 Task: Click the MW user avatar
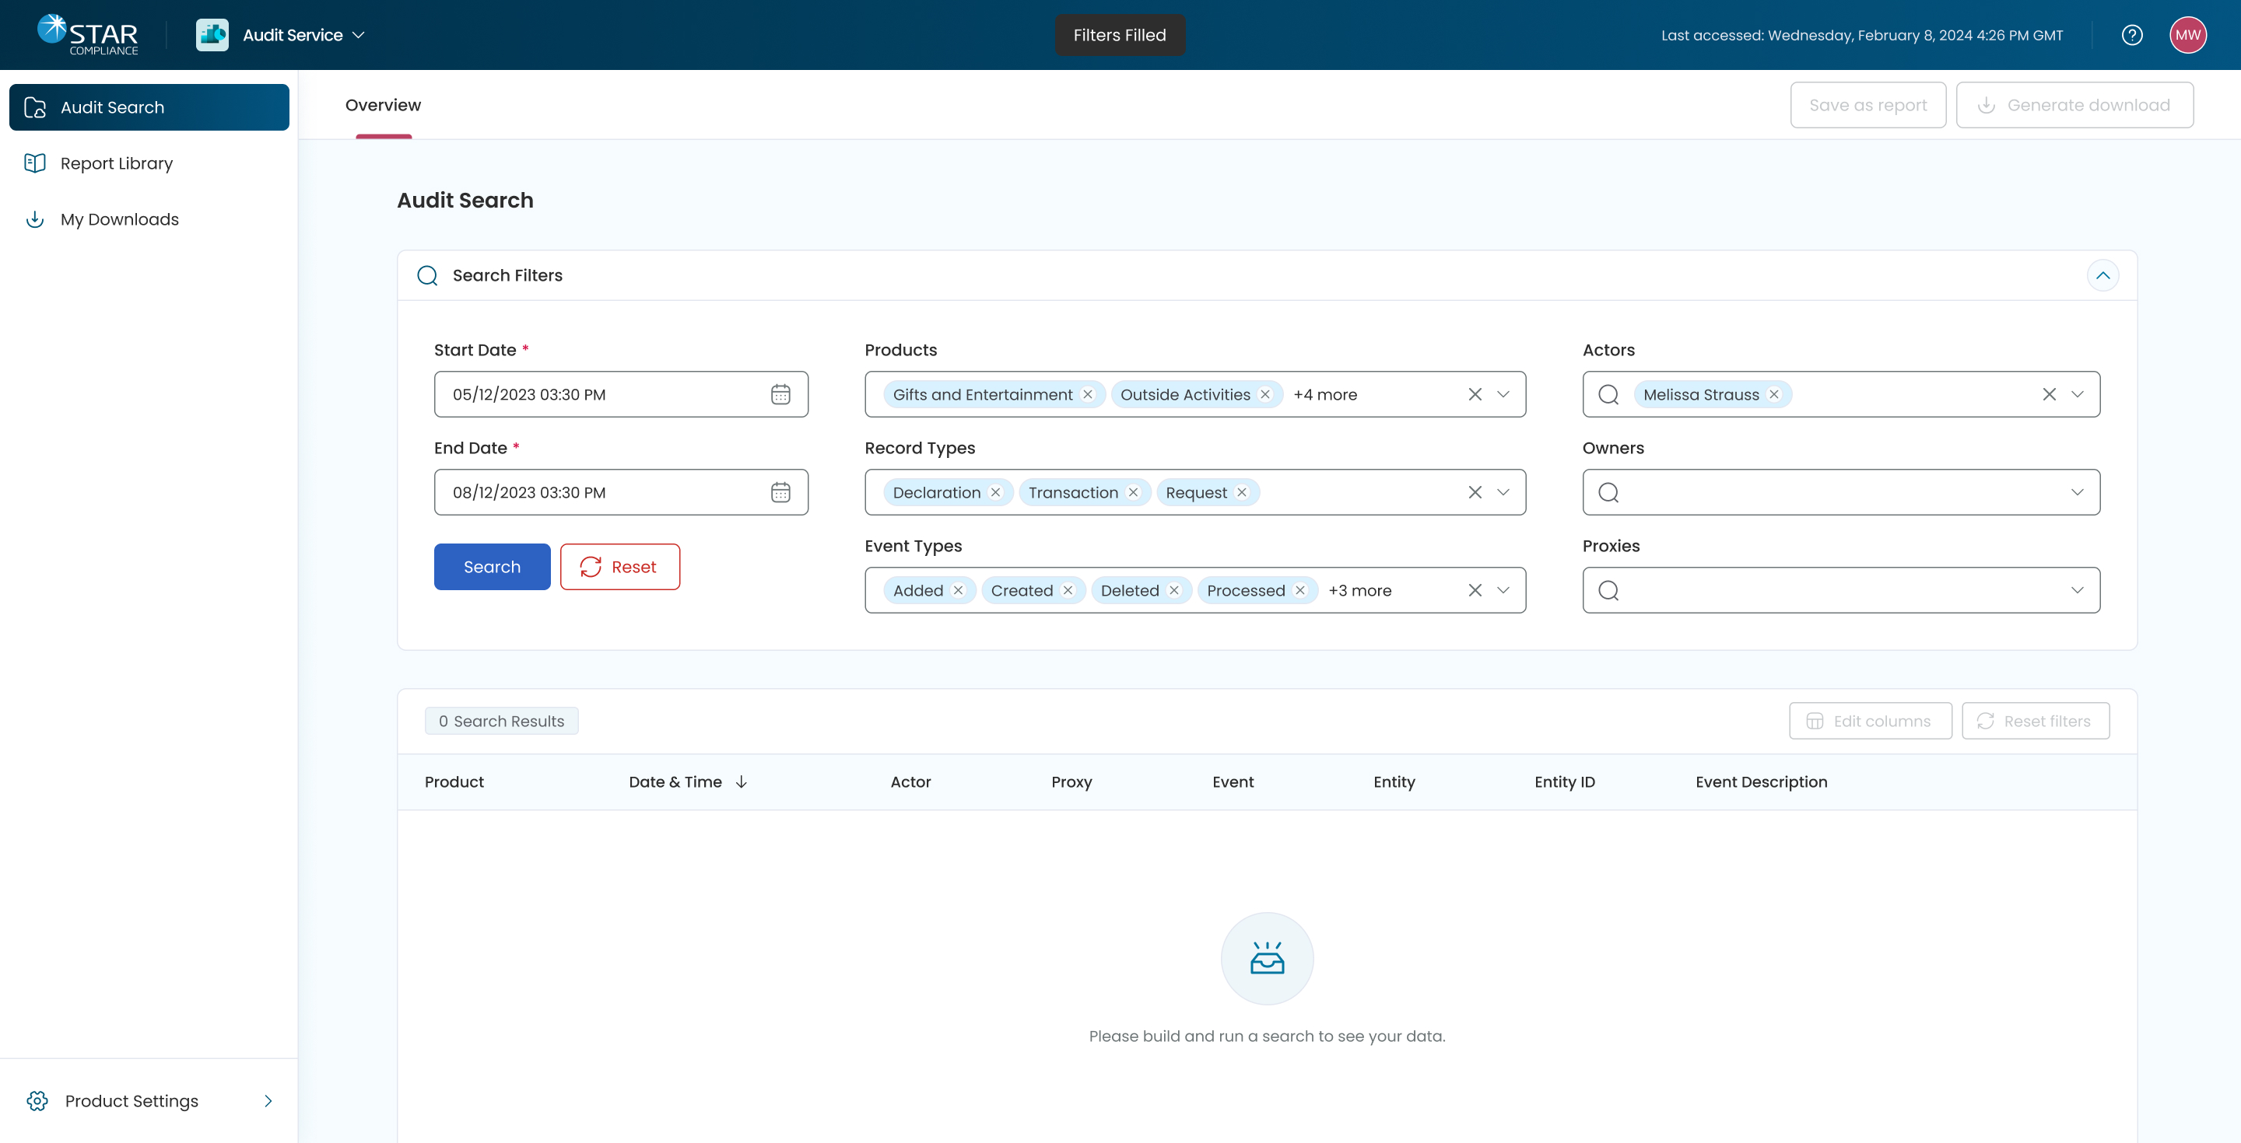pos(2187,35)
